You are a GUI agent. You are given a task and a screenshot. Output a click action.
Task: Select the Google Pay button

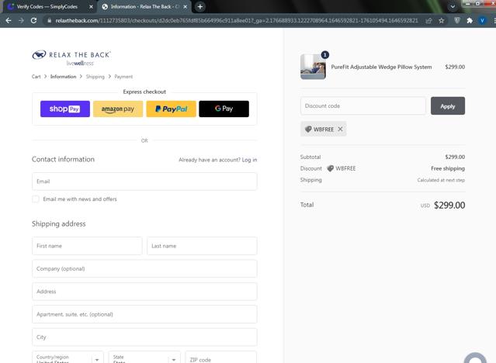coord(224,109)
